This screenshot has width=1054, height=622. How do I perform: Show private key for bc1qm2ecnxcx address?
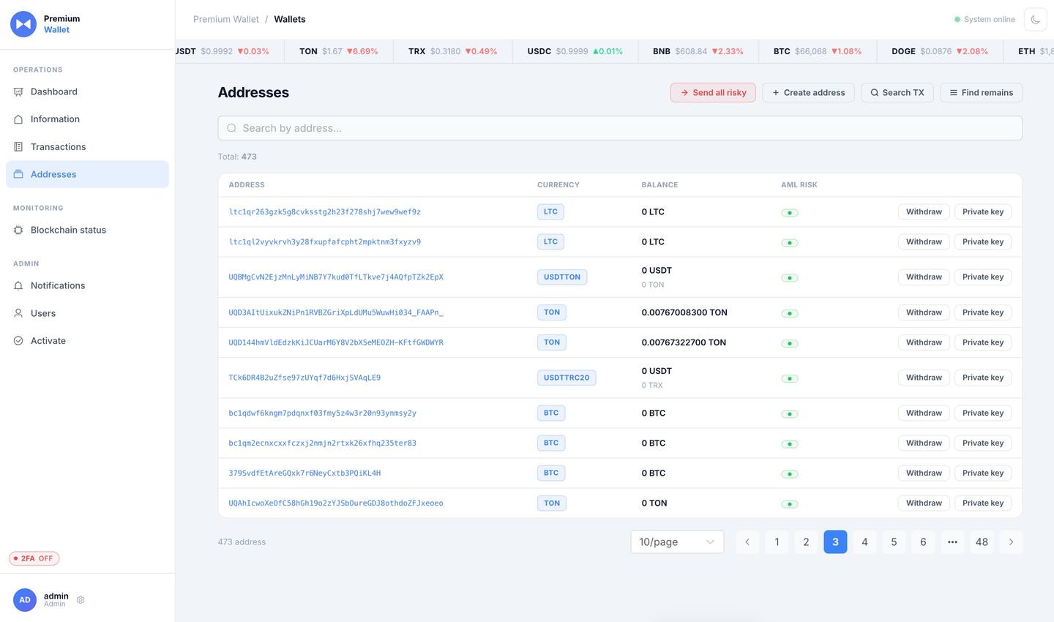(983, 443)
